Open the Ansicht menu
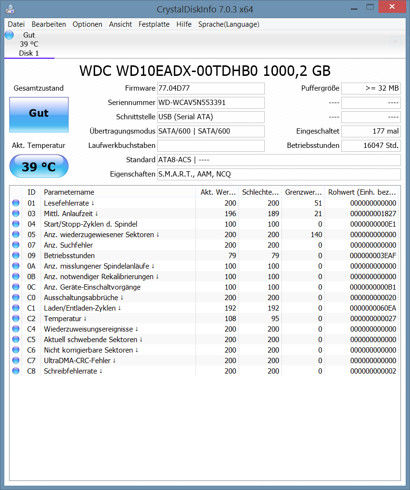 (x=120, y=24)
